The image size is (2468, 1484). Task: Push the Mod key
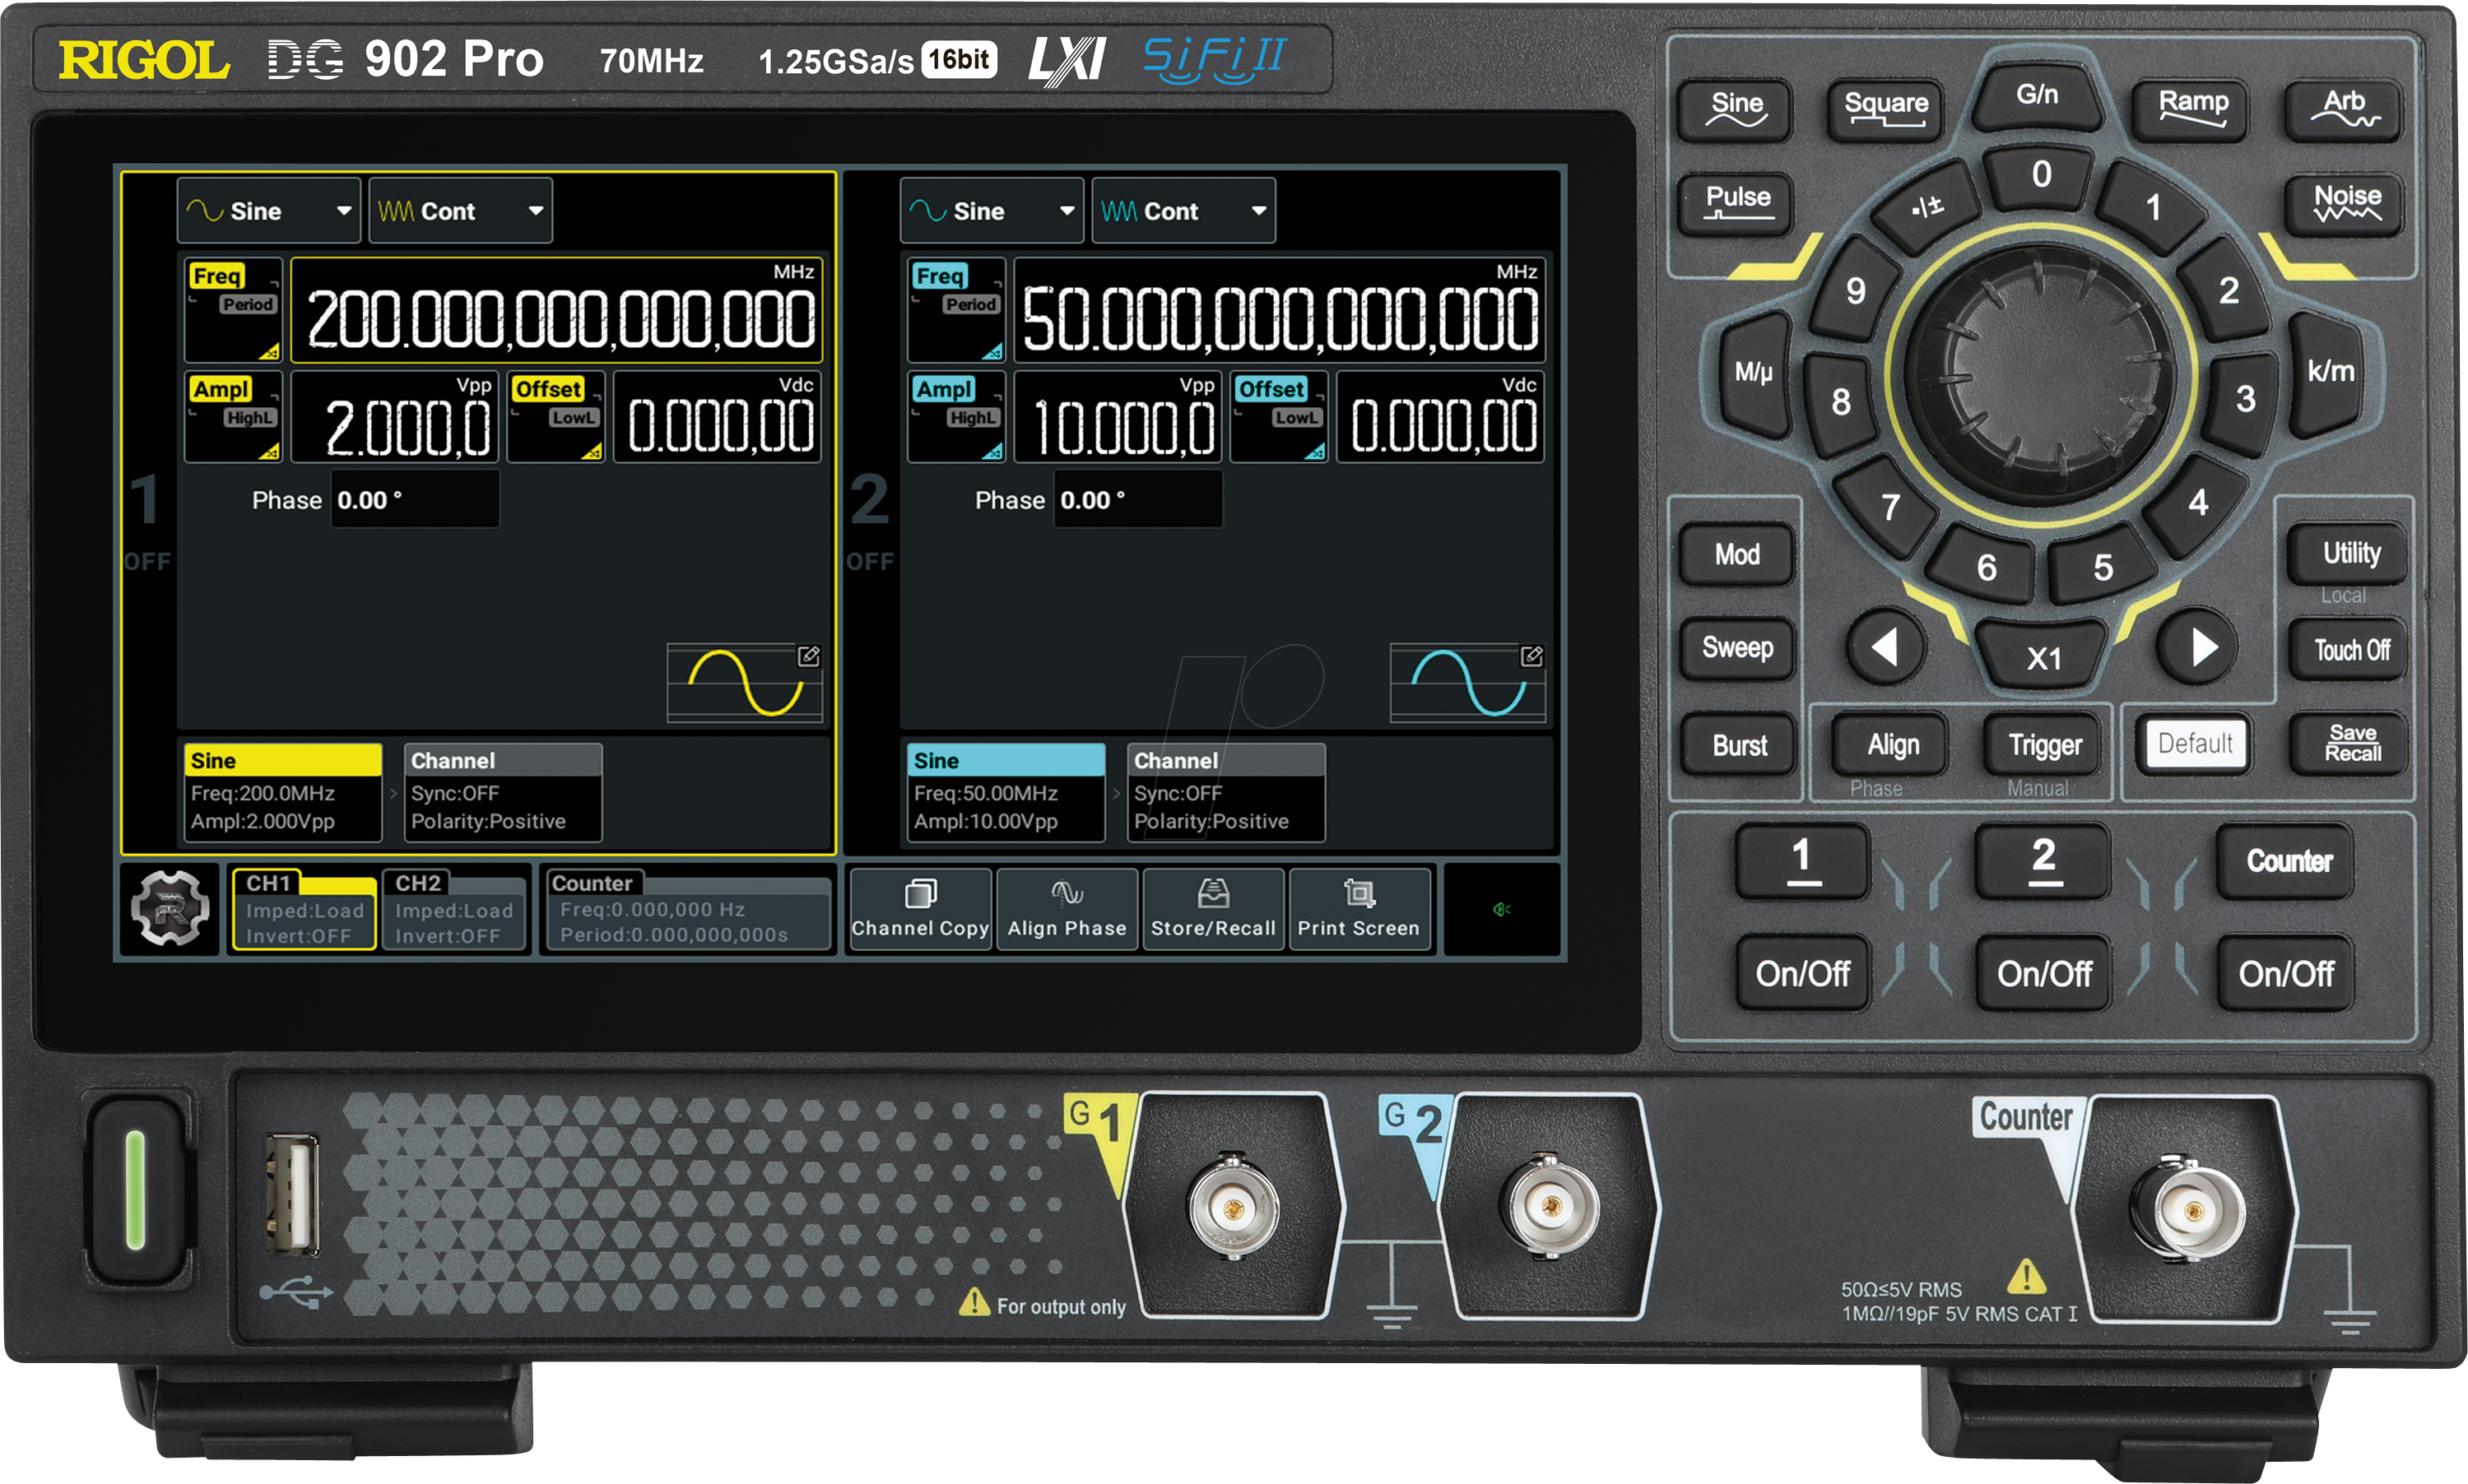tap(1736, 555)
